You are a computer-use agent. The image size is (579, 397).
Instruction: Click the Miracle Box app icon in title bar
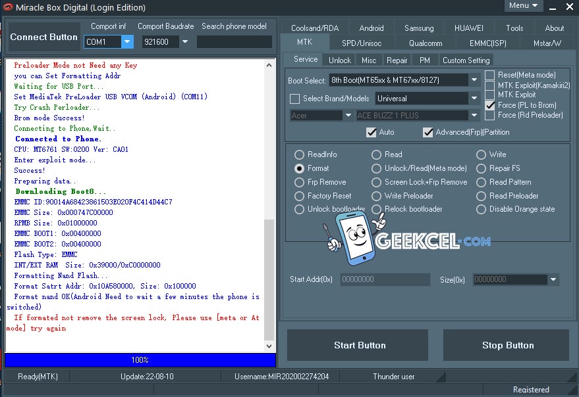click(x=7, y=7)
